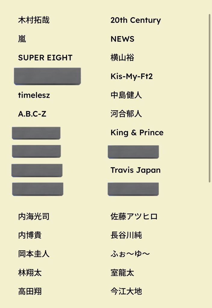
Task: Click the 中島健人 name
Action: coord(126,95)
